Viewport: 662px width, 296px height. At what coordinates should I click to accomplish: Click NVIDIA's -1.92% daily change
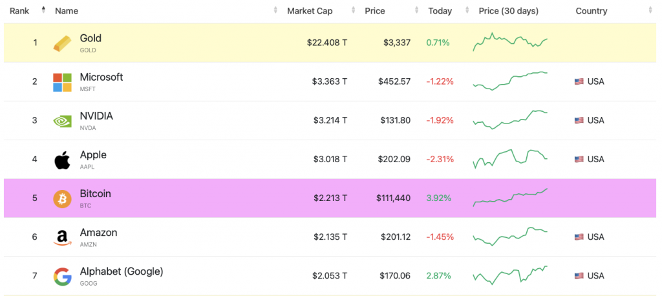tap(440, 120)
